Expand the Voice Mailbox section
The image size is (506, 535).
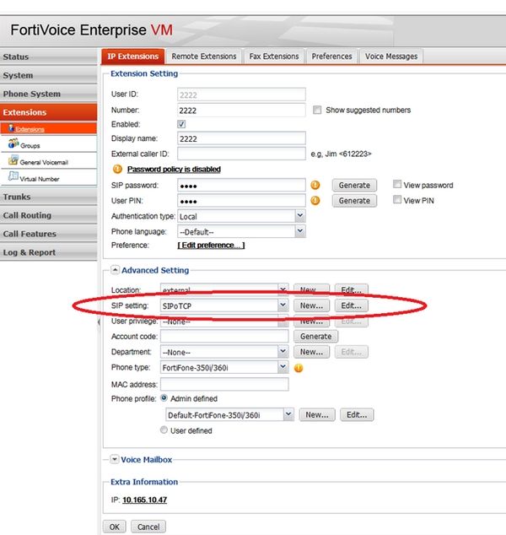coord(115,459)
